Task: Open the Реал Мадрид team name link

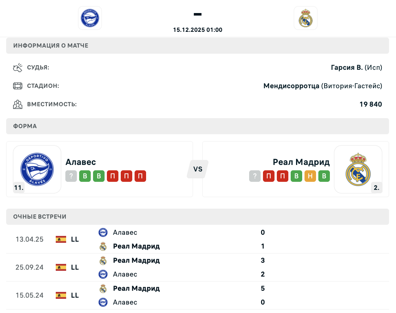Action: tap(301, 162)
